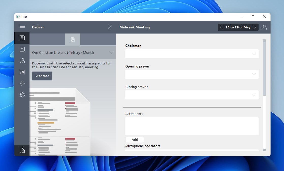Open the Closing prayer dropdown

pos(192,95)
